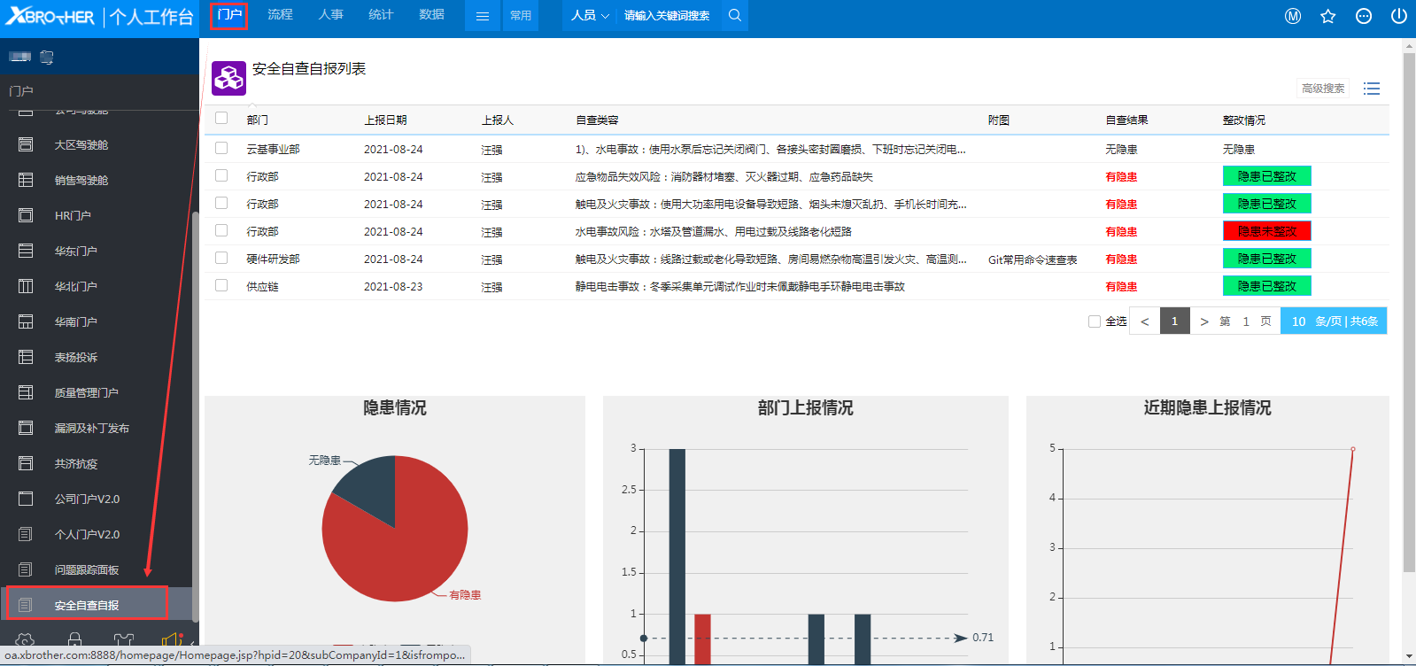This screenshot has height=666, width=1416.
Task: Tick the checkbox for 硬件研发部 row
Action: point(221,259)
